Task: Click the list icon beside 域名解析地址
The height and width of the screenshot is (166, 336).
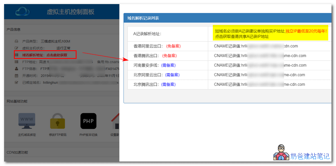Action: click(x=16, y=55)
